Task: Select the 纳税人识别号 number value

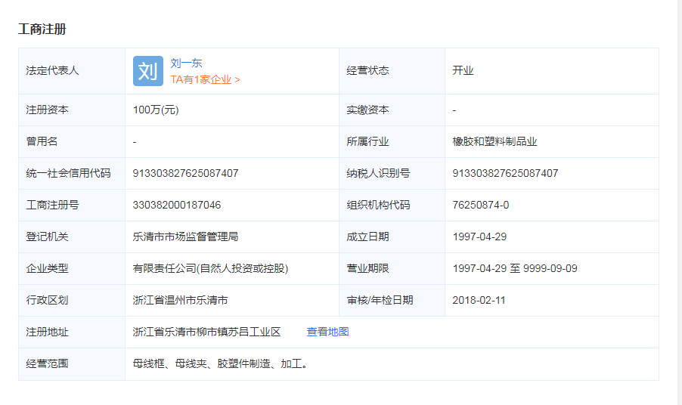Action: click(x=505, y=173)
